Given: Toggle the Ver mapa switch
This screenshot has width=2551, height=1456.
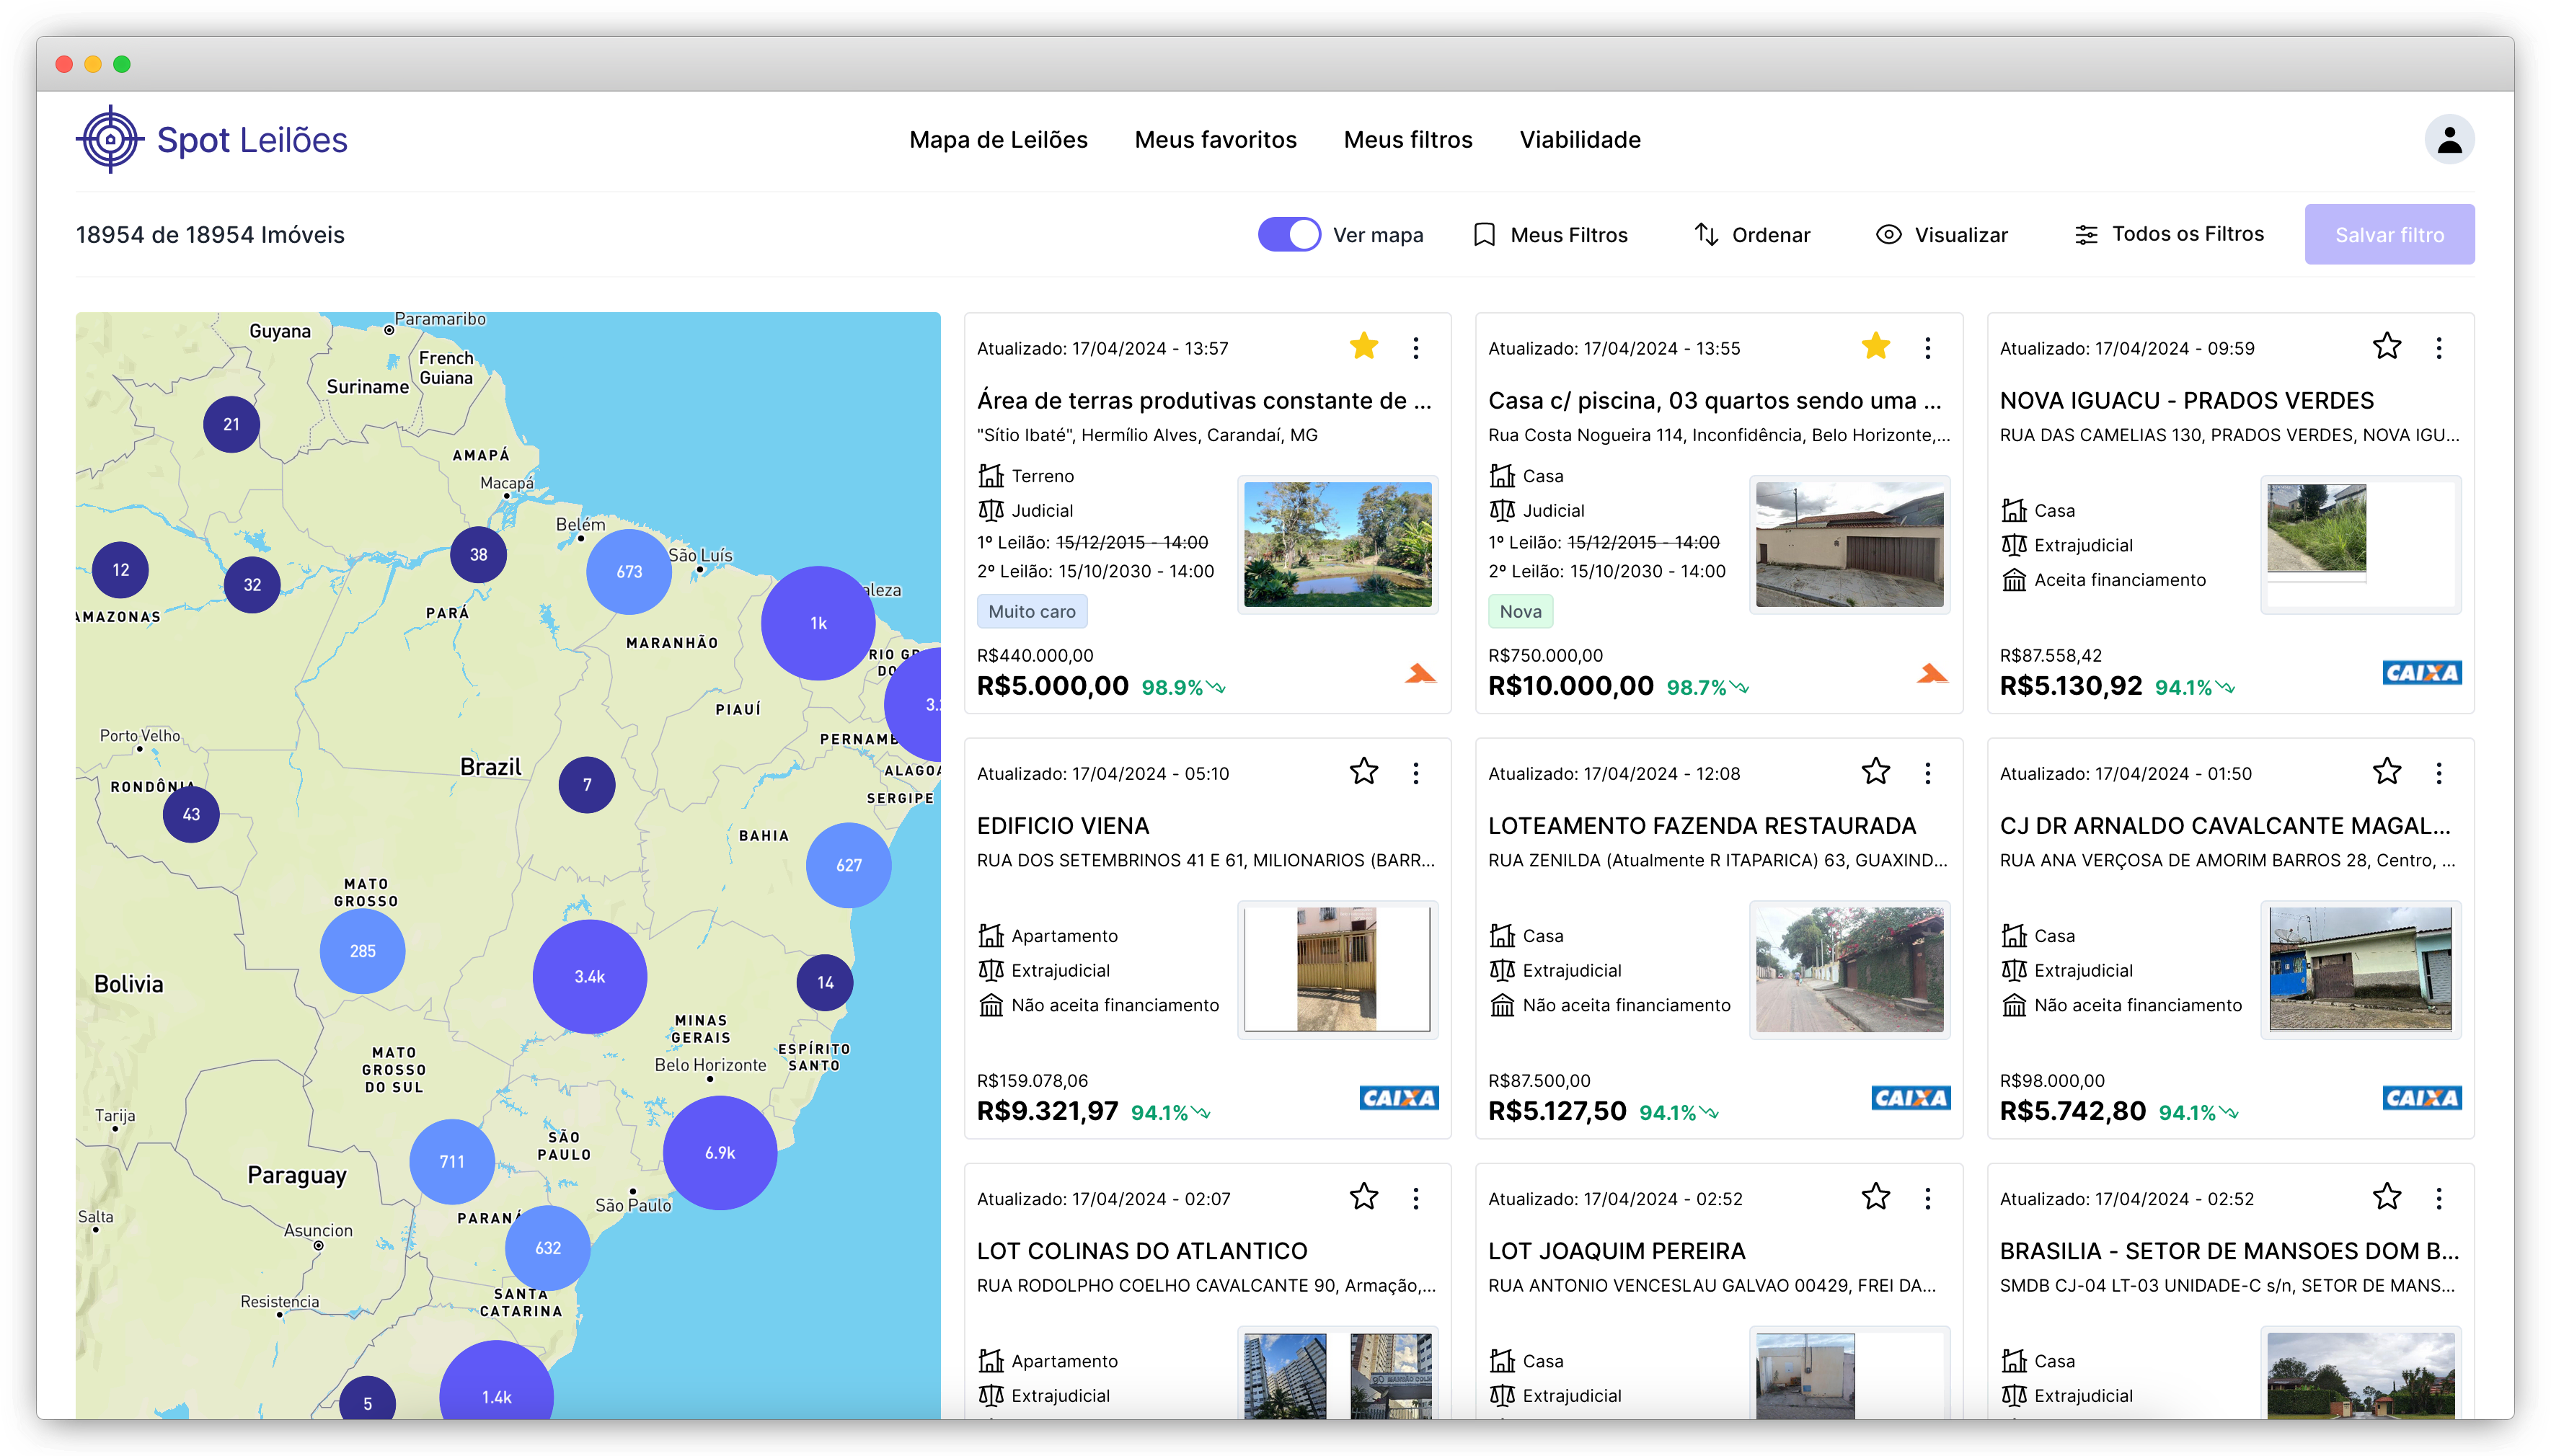Looking at the screenshot, I should coord(1288,234).
